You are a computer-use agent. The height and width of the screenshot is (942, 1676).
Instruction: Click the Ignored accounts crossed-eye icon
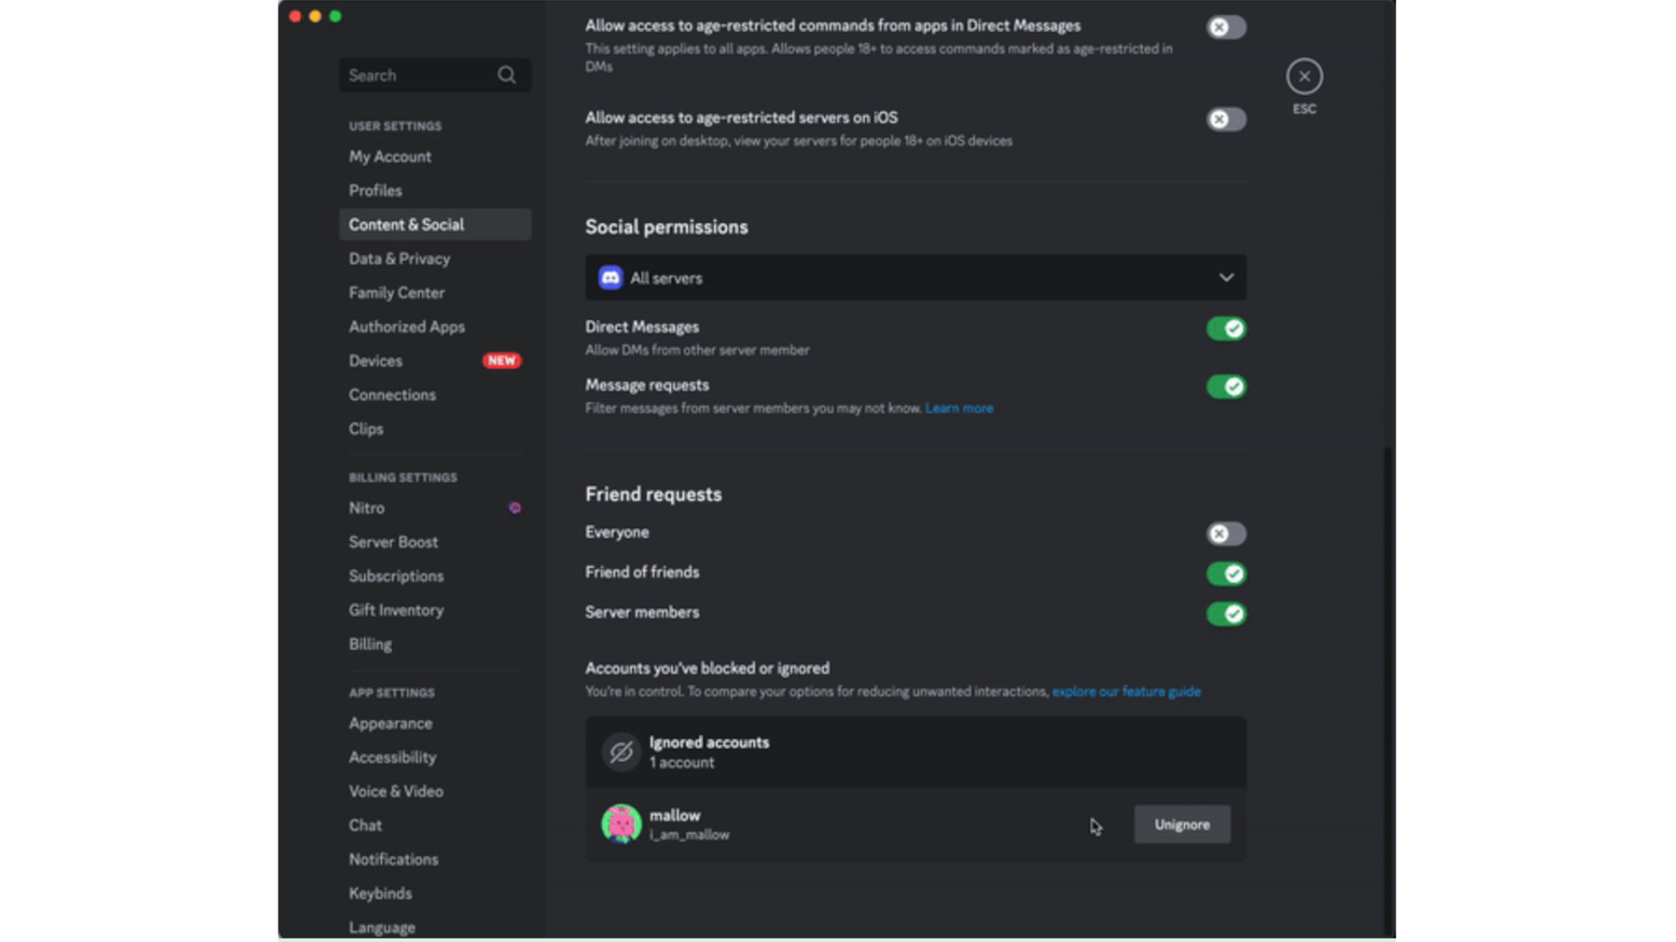[621, 752]
